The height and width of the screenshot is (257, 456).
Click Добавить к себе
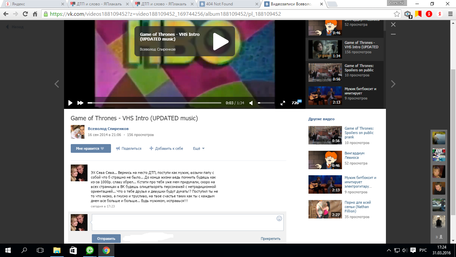166,148
